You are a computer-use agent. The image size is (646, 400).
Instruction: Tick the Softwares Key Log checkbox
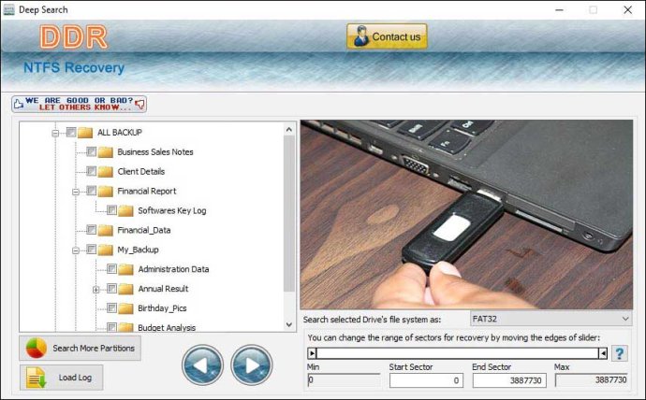coord(111,210)
